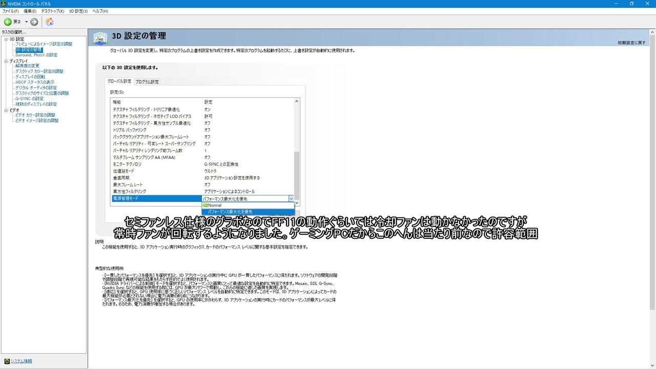Switch to the グローバル設定 tab

[119, 81]
